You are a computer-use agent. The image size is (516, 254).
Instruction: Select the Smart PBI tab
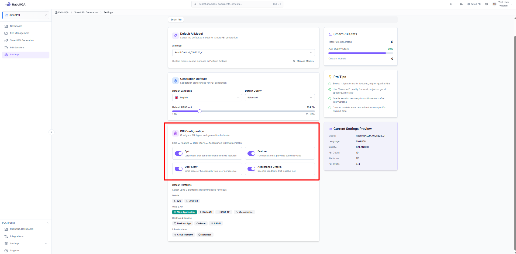click(x=176, y=20)
